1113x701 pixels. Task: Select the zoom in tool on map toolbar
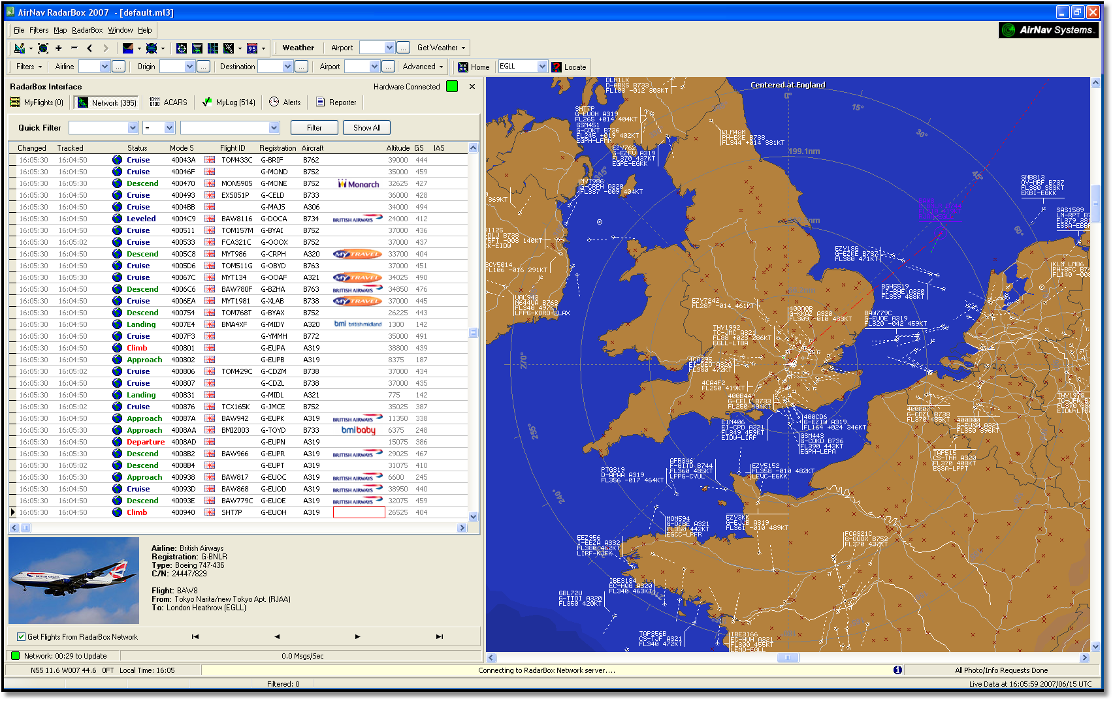coord(58,48)
